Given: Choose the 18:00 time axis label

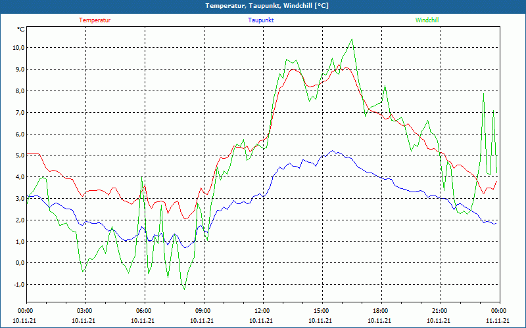Looking at the screenshot, I should (381, 311).
